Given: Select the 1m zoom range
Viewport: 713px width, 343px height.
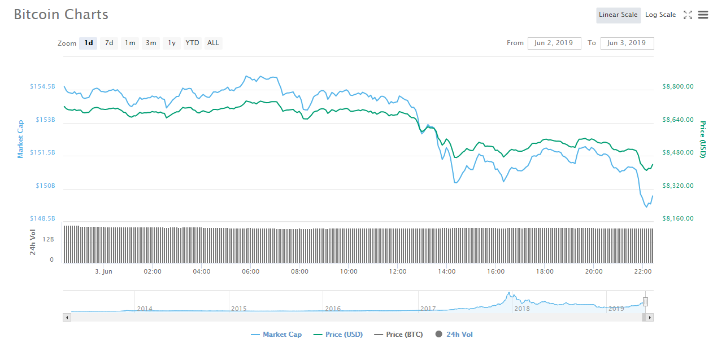Looking at the screenshot, I should pos(130,43).
